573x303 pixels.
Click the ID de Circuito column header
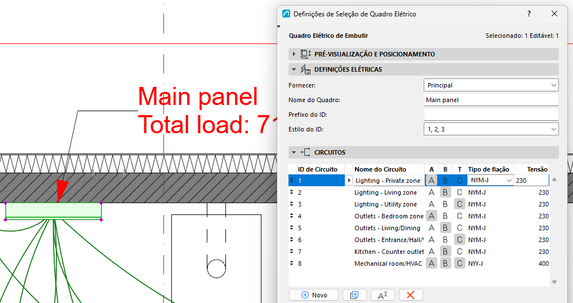[x=321, y=169]
